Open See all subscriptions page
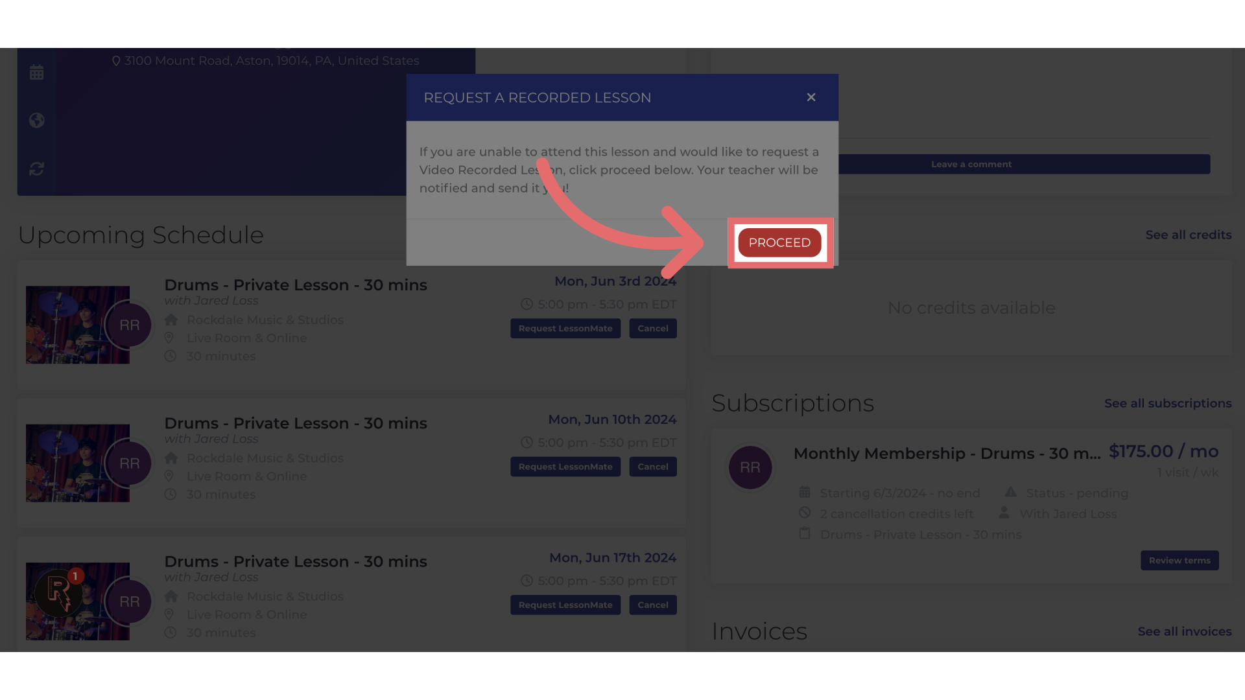Viewport: 1245px width, 700px height. tap(1168, 402)
